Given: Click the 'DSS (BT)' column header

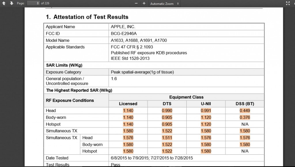Looking at the screenshot, I should click(x=245, y=104).
